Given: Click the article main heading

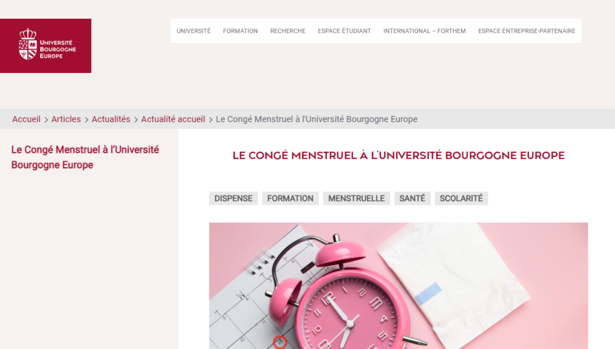Looking at the screenshot, I should pyautogui.click(x=399, y=155).
